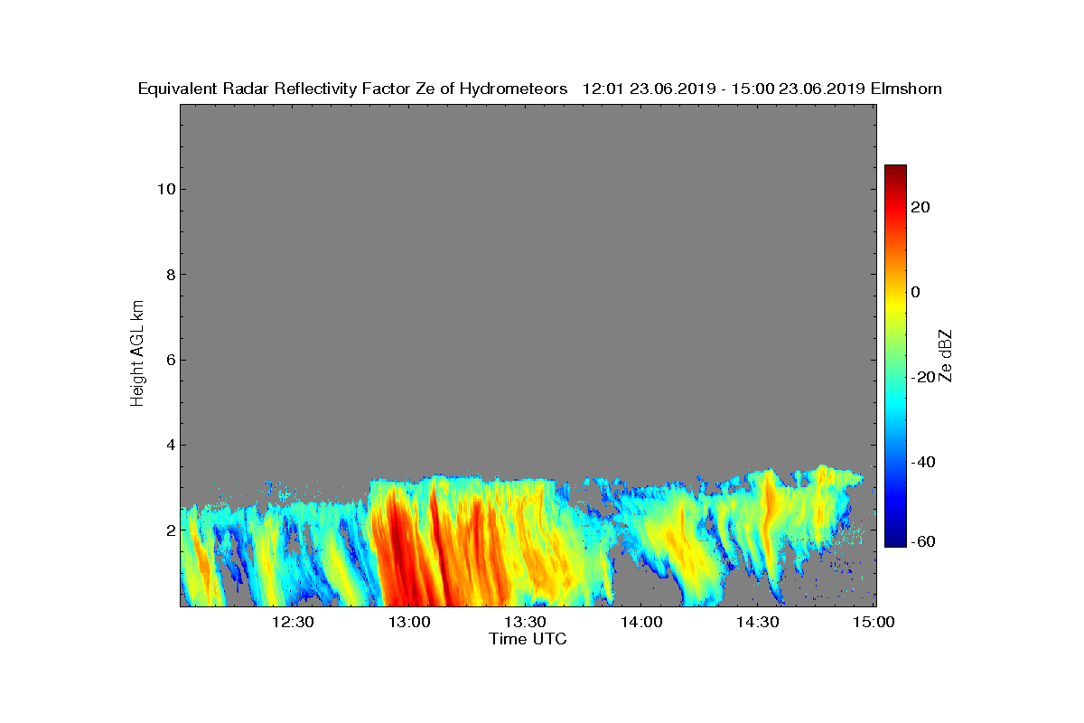The height and width of the screenshot is (723, 1084).
Task: Click the colorbar label 0
Action: (917, 292)
